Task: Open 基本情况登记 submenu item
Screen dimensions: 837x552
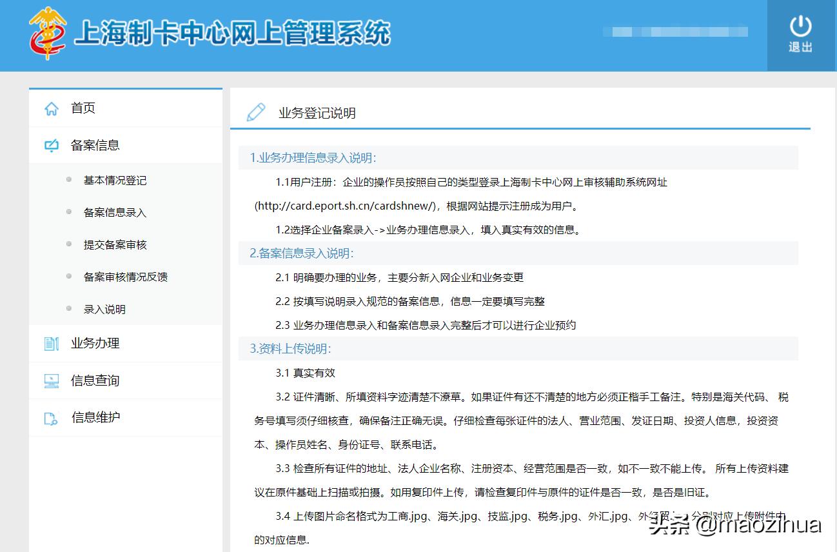Action: click(115, 181)
